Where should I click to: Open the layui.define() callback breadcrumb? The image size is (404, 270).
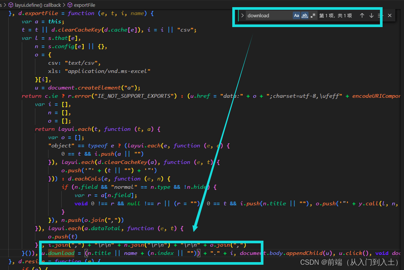[x=38, y=5]
